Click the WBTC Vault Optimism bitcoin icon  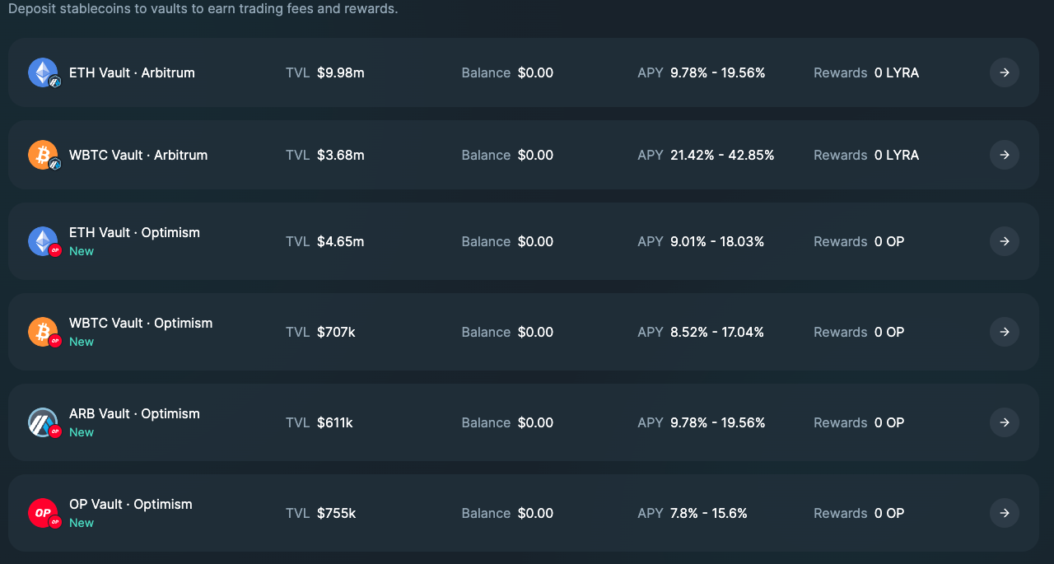click(43, 332)
